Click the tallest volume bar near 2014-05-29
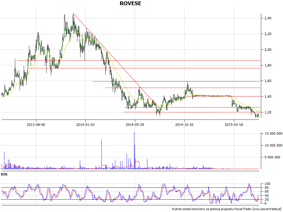 [x=134, y=150]
